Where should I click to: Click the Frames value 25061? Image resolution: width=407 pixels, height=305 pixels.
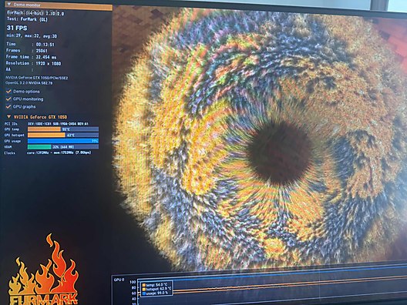pos(42,51)
